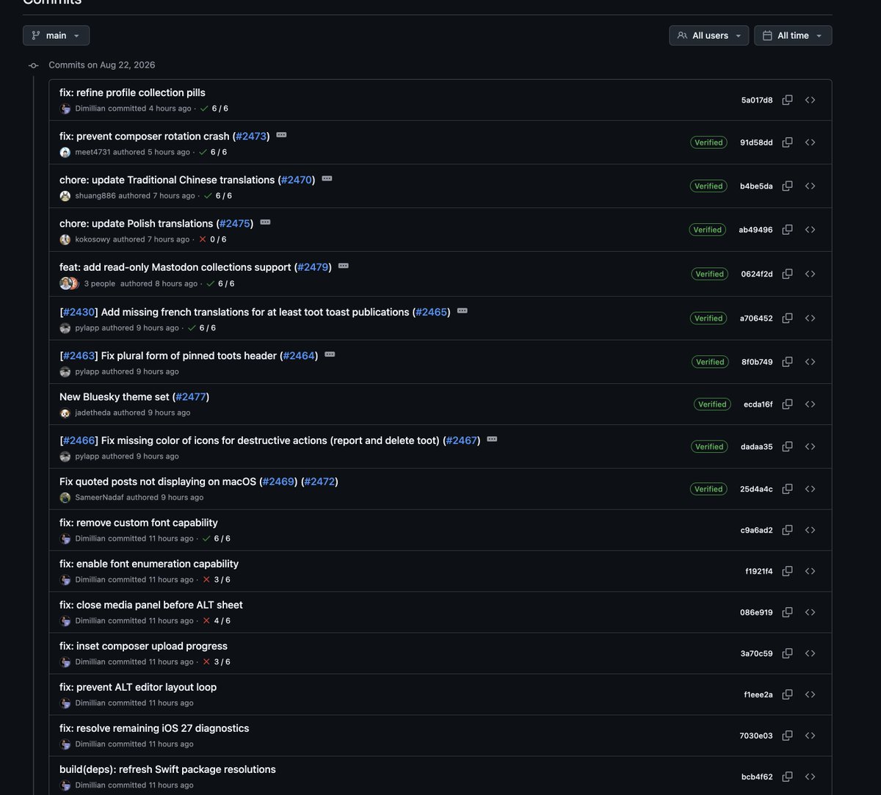Copy full SHA for commit 8f0b749
Viewport: 881px width, 795px height.
pyautogui.click(x=787, y=362)
